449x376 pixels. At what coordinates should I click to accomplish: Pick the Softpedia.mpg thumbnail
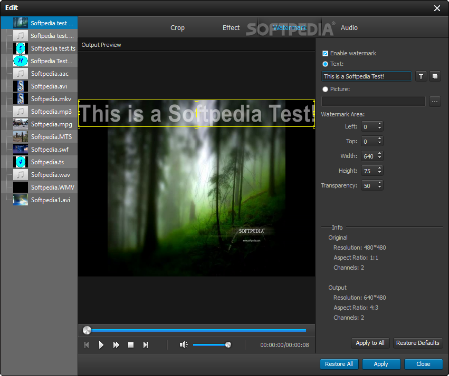point(21,124)
